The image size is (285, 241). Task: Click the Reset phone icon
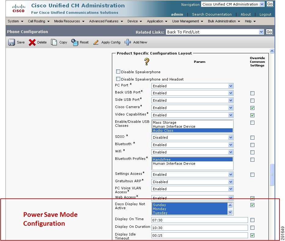(75, 42)
